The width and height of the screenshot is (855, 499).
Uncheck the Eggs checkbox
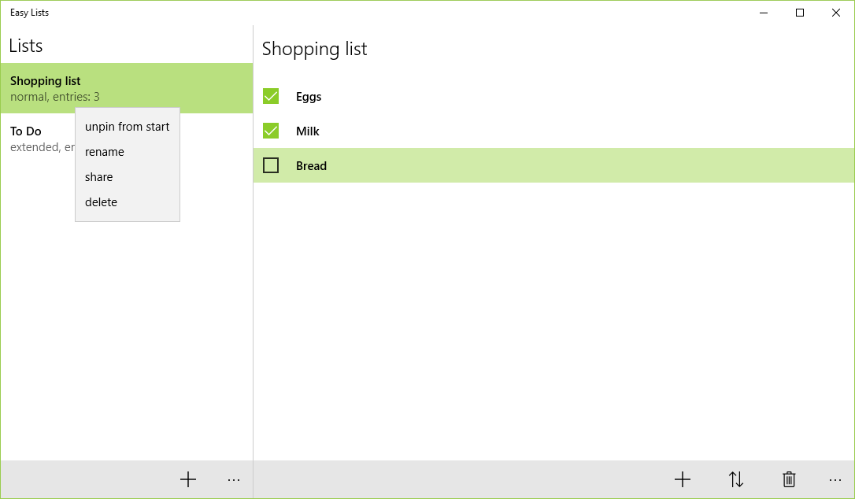pyautogui.click(x=271, y=96)
